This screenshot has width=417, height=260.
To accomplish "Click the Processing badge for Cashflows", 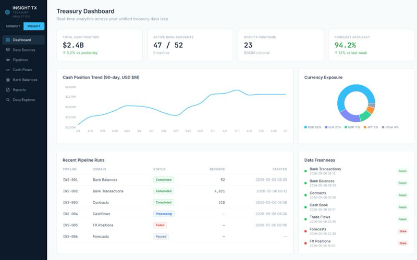I will click(164, 214).
